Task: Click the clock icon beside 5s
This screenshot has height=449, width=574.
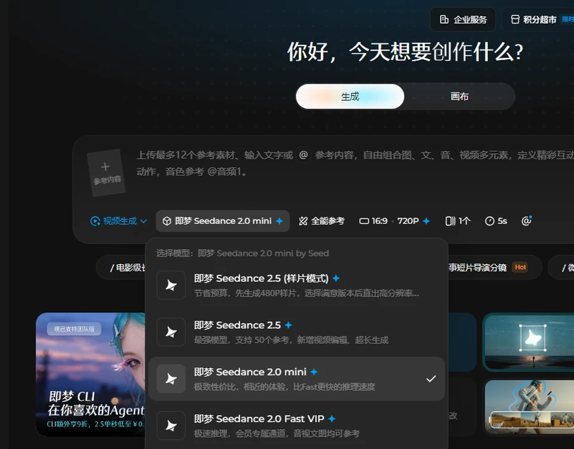Action: (x=489, y=221)
